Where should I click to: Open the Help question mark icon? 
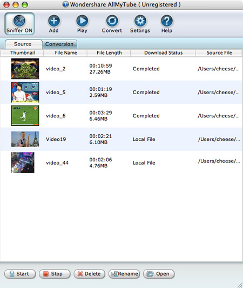pyautogui.click(x=166, y=21)
